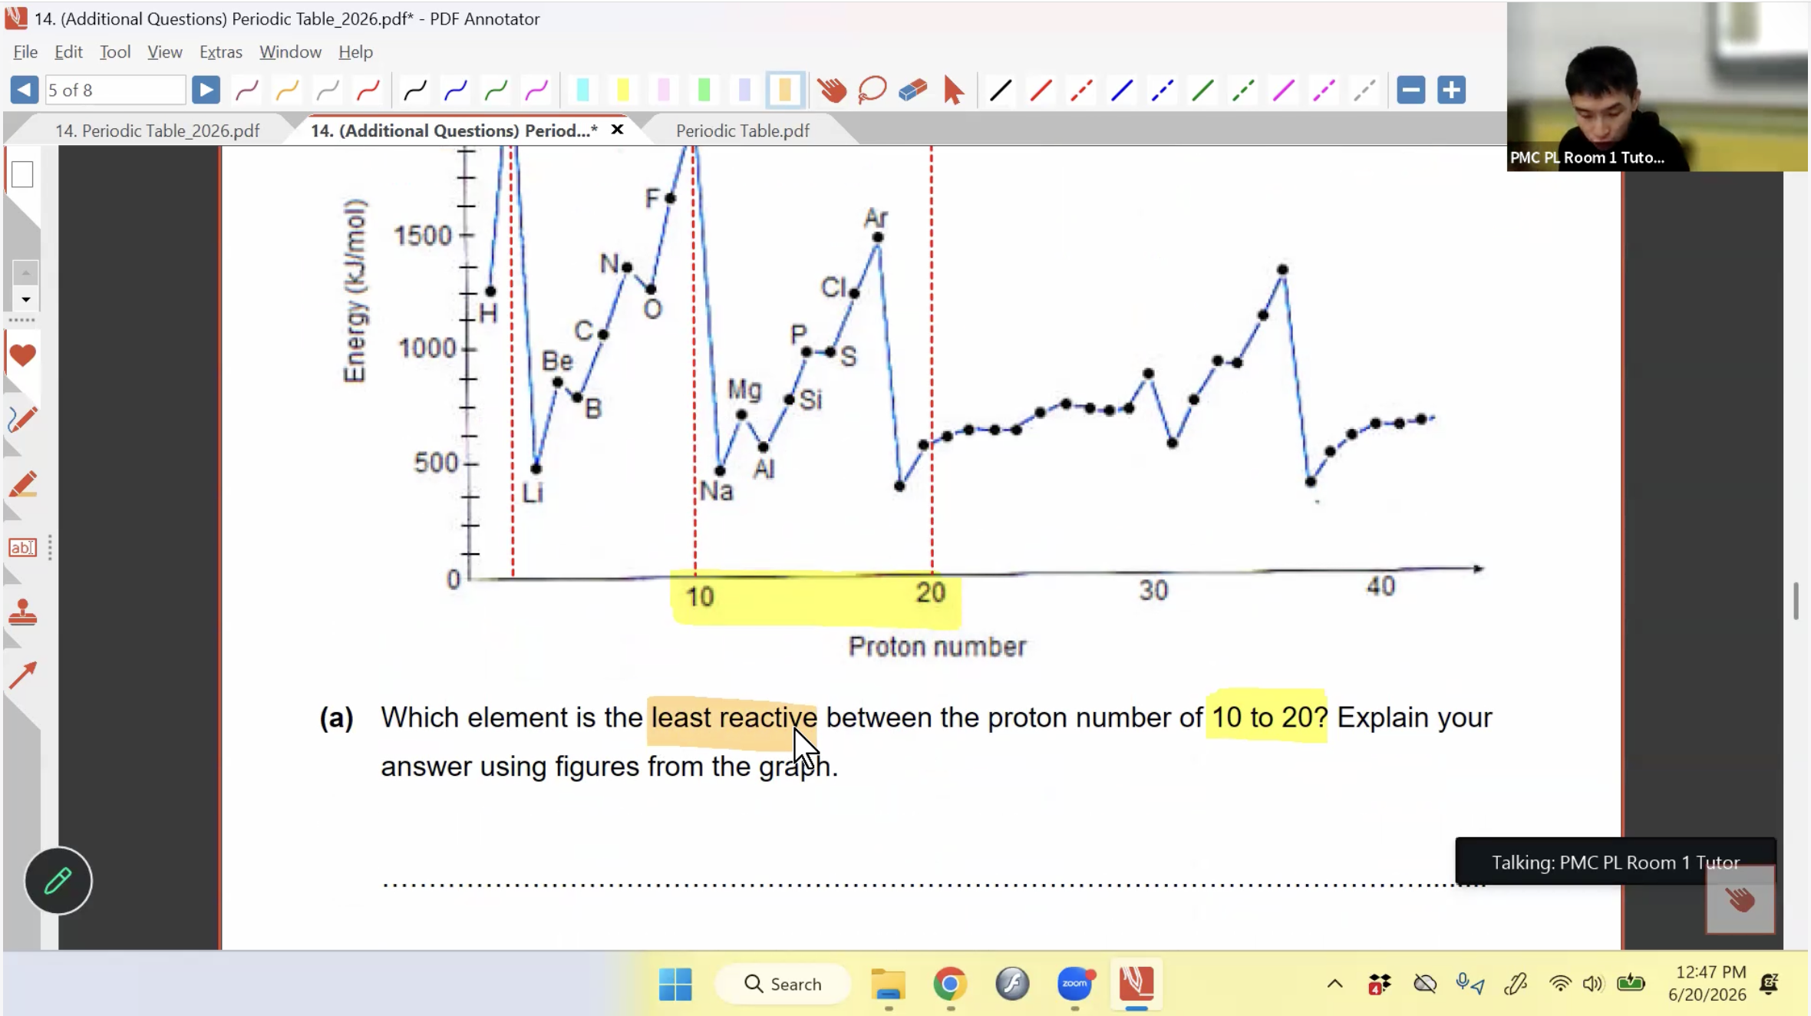Select the Lasso selection tool
The width and height of the screenshot is (1811, 1016).
[x=873, y=91]
